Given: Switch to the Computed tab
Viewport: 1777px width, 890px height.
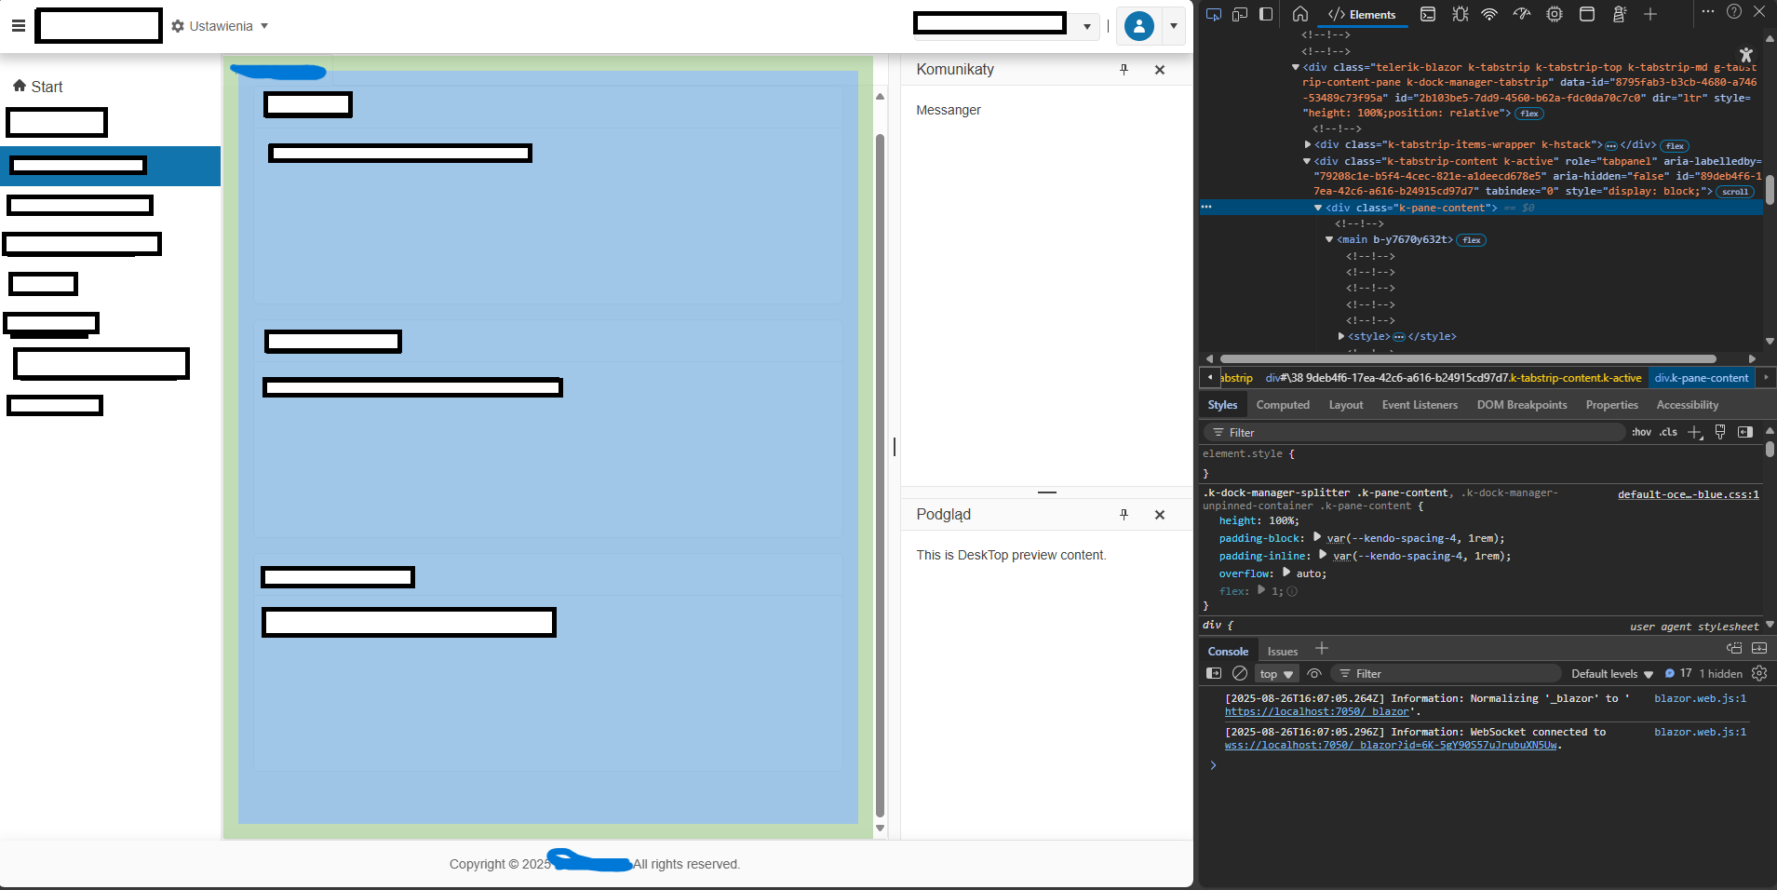Looking at the screenshot, I should [1282, 405].
